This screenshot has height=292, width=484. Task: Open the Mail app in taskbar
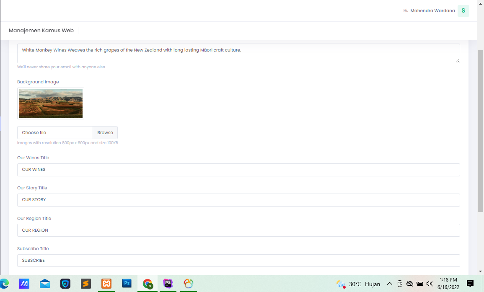45,284
